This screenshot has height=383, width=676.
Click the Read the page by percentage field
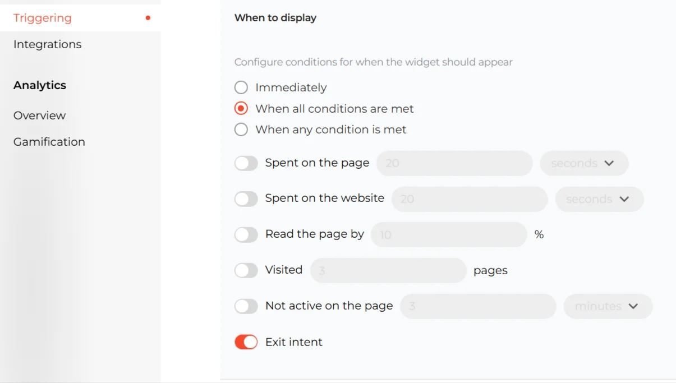tap(449, 234)
